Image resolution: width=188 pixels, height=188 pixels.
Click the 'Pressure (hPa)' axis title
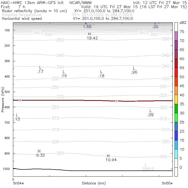(x=3, y=100)
